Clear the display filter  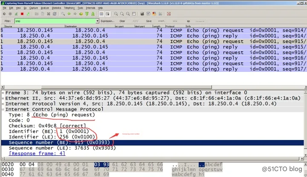pyautogui.click(x=122, y=21)
